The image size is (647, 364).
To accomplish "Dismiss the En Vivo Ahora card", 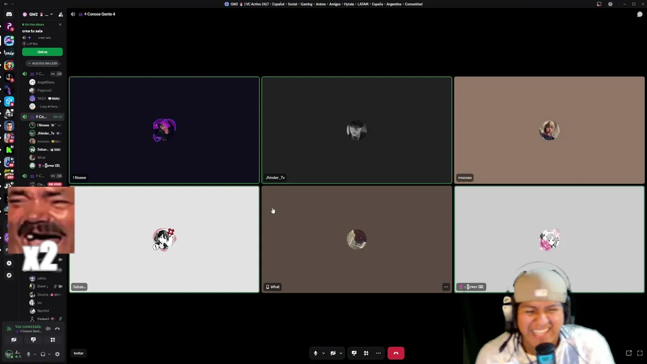I will [x=60, y=24].
